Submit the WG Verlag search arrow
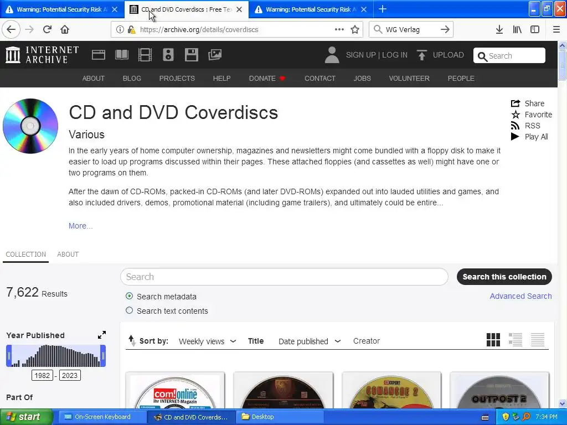Screen dimensions: 567x425 445,29
